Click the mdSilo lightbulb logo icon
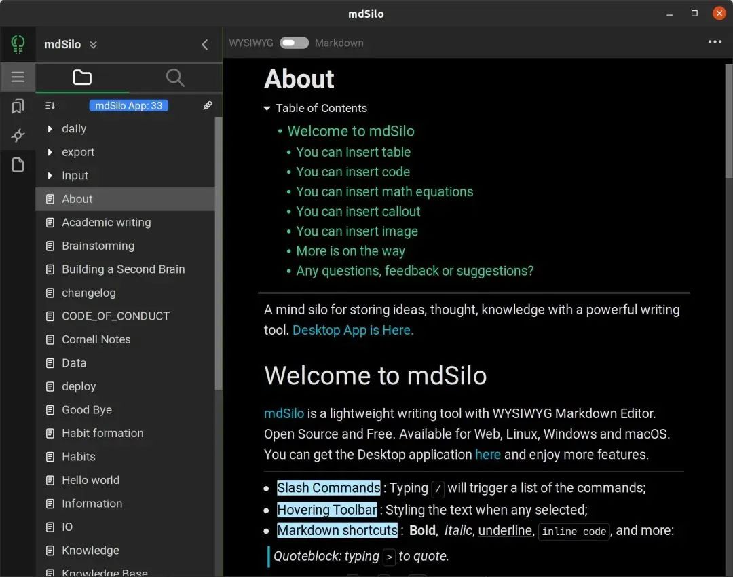Image resolution: width=733 pixels, height=577 pixels. (x=18, y=45)
